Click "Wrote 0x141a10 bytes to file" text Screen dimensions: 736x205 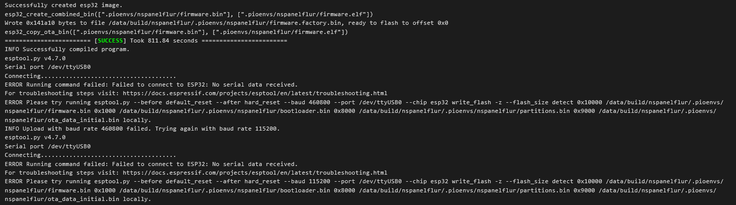[55, 23]
